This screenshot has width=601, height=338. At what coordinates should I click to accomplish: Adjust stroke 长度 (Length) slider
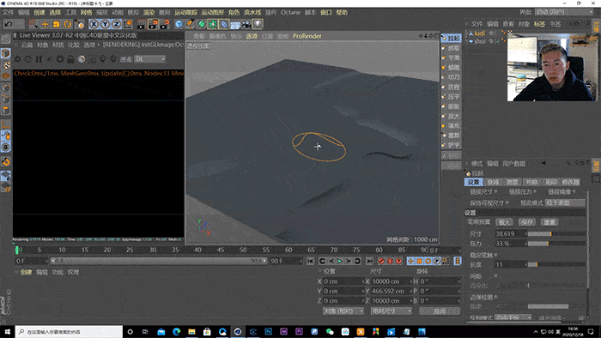556,264
